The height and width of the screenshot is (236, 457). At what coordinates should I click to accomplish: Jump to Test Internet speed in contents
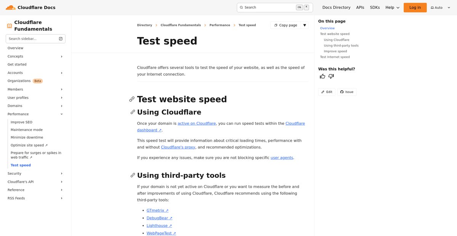click(335, 57)
